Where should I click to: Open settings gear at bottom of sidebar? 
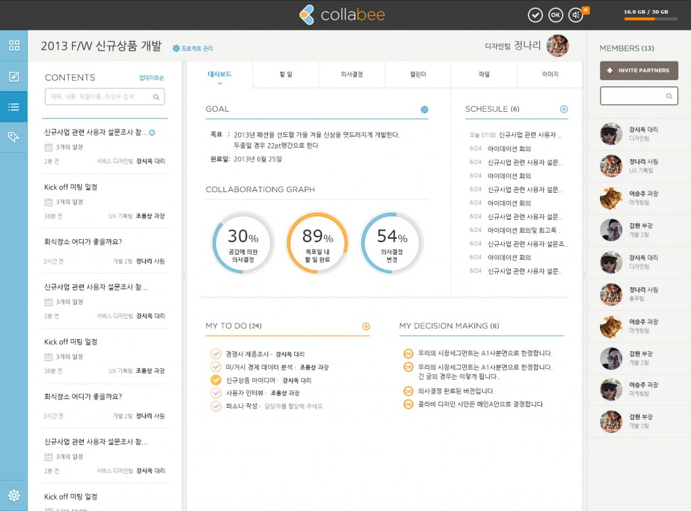tap(13, 495)
